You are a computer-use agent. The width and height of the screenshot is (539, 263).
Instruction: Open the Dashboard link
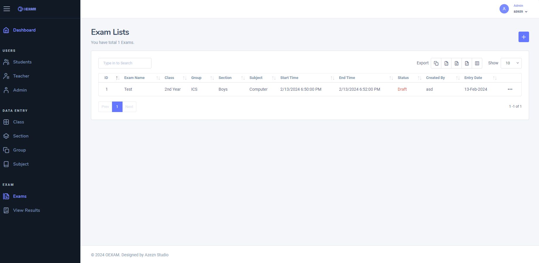pyautogui.click(x=24, y=30)
